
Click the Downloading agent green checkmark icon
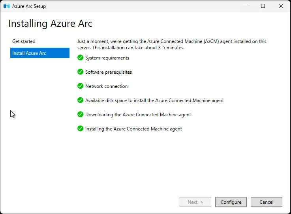(81, 114)
